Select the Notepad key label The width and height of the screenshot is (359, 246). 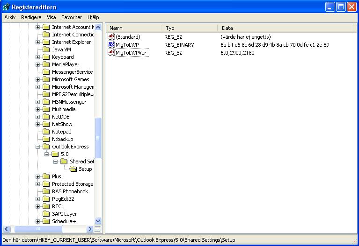click(x=62, y=132)
